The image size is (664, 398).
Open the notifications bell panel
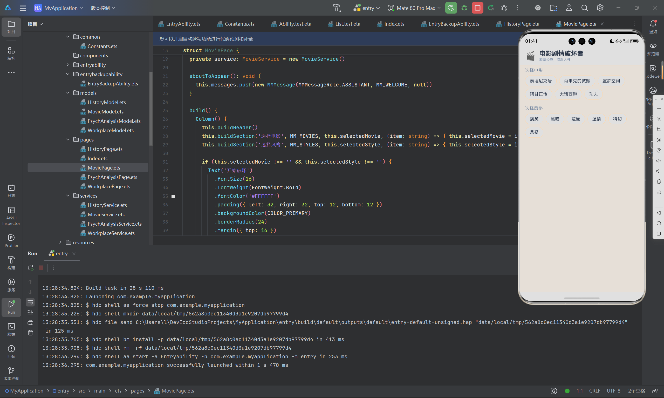[x=653, y=26]
